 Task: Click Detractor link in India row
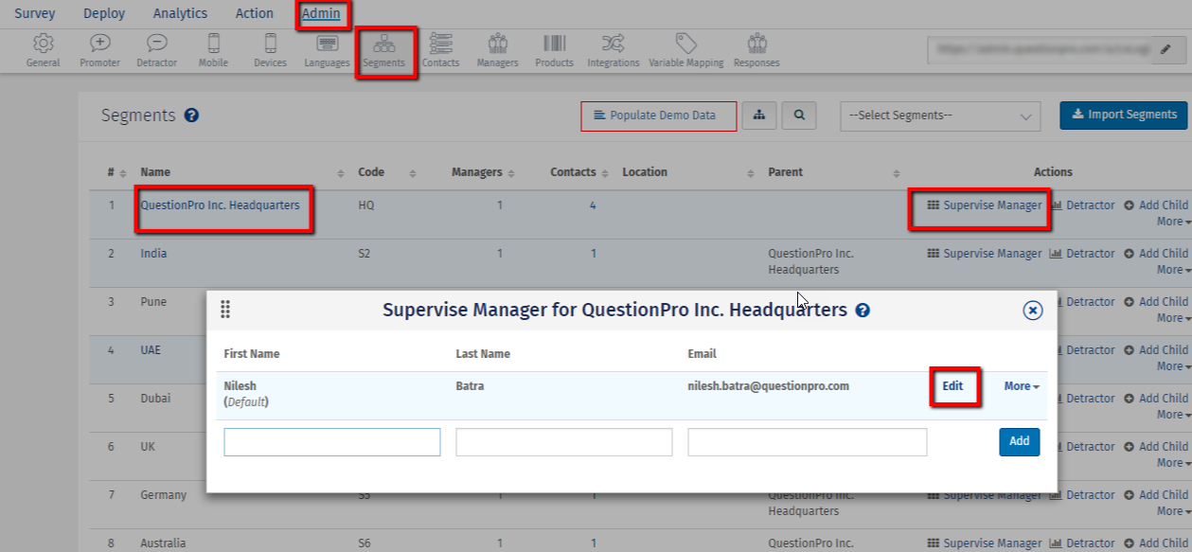click(1083, 254)
